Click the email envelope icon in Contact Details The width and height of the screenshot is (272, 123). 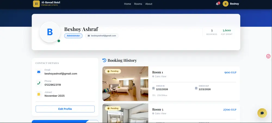pos(39,72)
